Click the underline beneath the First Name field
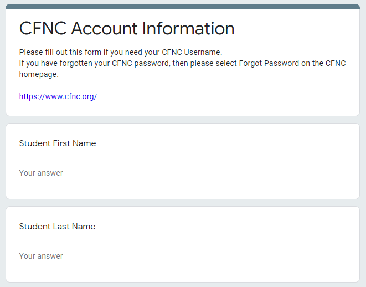The image size is (366, 287). point(101,181)
